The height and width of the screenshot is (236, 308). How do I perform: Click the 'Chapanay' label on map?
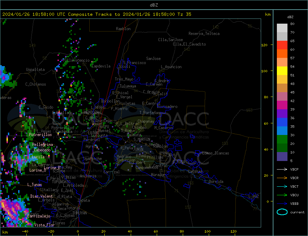coord(146,121)
